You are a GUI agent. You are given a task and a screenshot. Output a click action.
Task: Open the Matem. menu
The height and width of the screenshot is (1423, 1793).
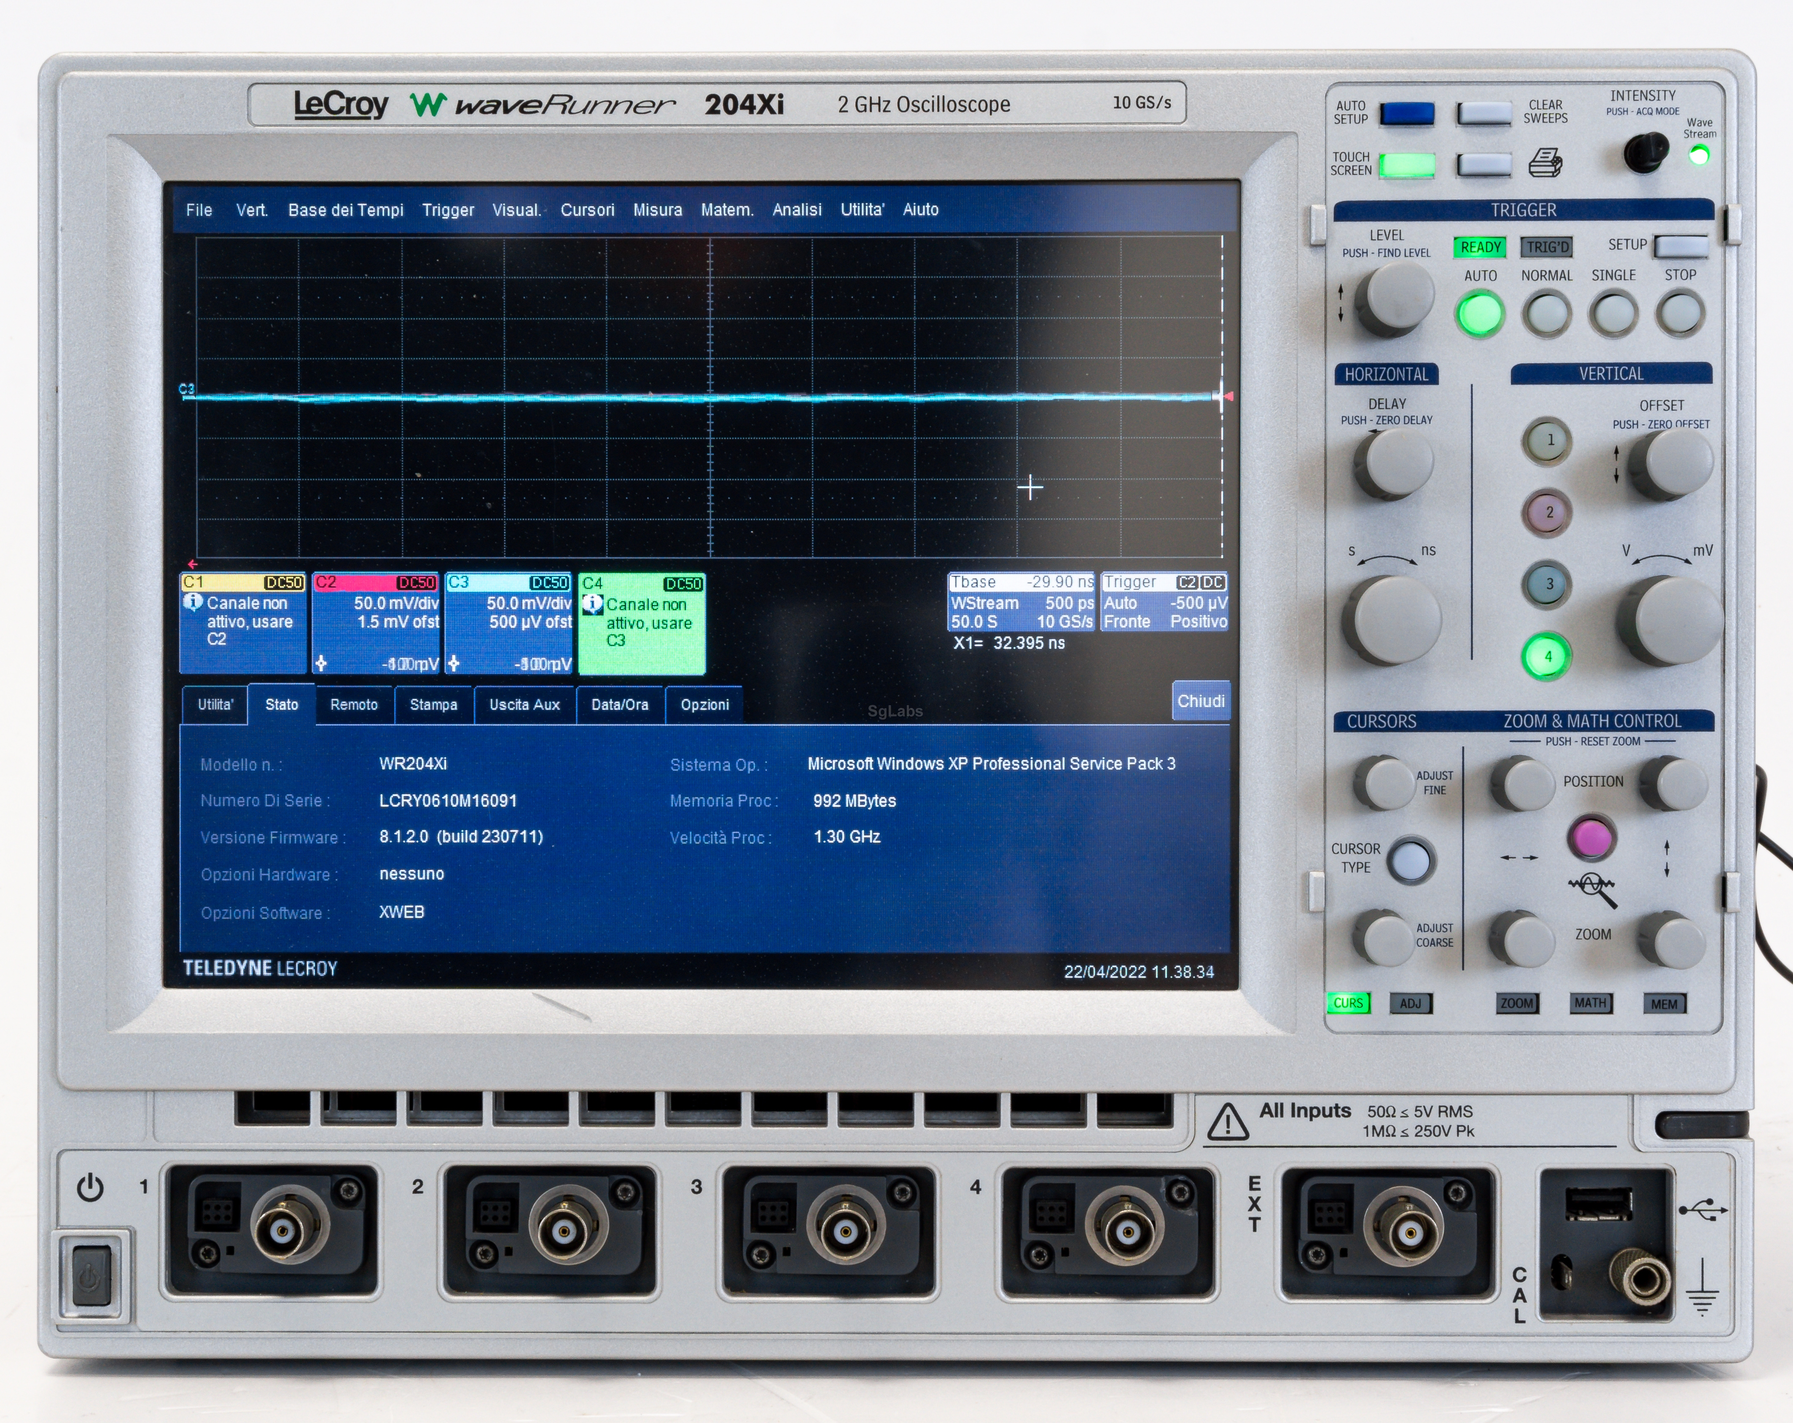[727, 209]
